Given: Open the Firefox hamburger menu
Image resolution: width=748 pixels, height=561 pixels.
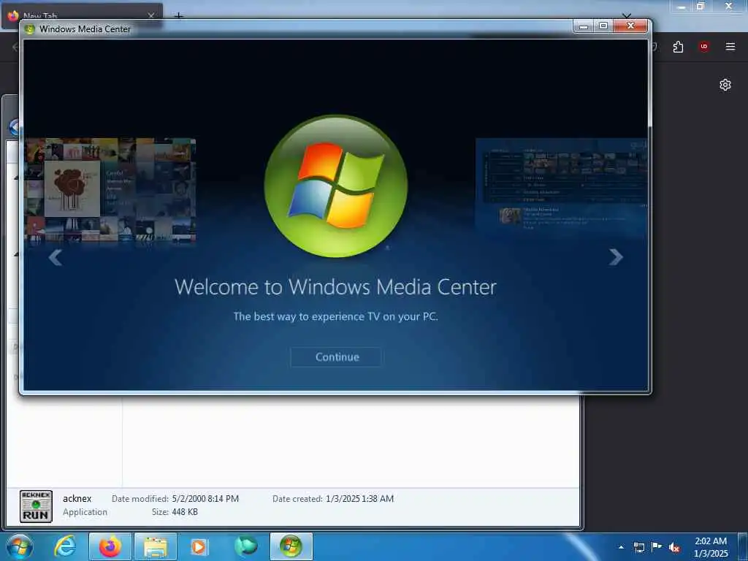Looking at the screenshot, I should tap(730, 47).
